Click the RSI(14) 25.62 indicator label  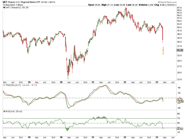coord(14,111)
